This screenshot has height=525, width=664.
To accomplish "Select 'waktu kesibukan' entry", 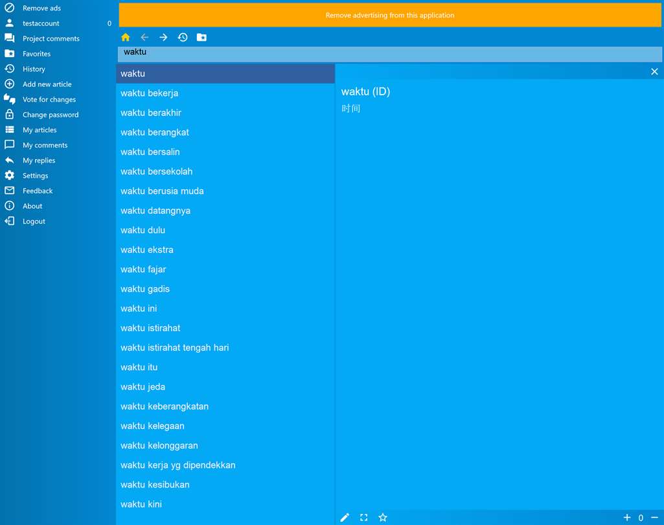I will point(225,485).
